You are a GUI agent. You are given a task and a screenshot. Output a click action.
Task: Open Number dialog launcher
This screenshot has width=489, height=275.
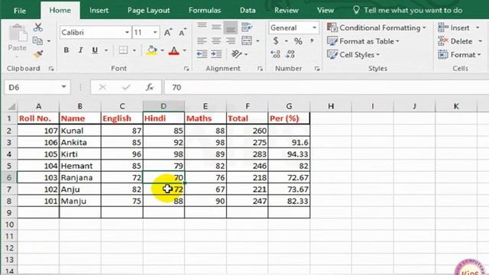(x=317, y=69)
